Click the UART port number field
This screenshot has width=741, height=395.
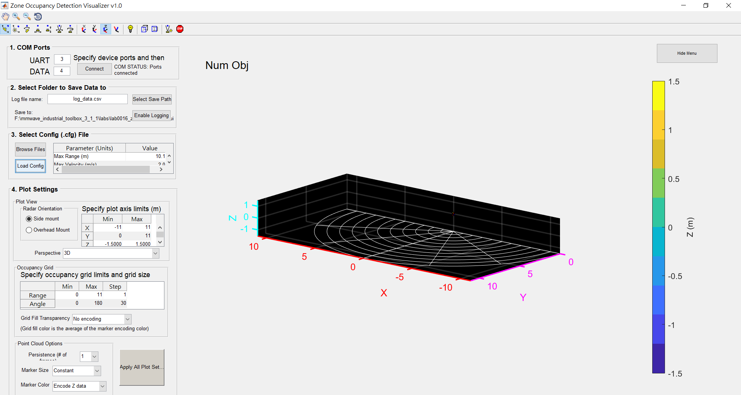[x=62, y=59]
